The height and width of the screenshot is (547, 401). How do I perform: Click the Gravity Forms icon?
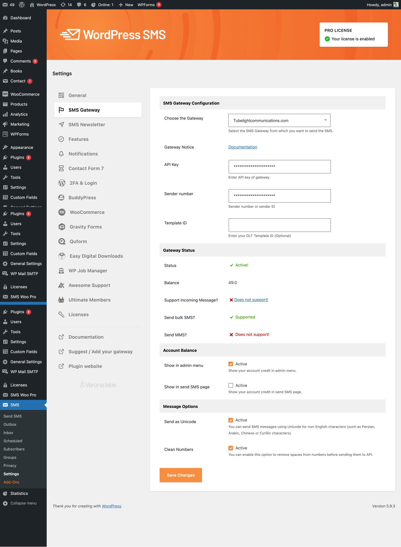coord(62,227)
